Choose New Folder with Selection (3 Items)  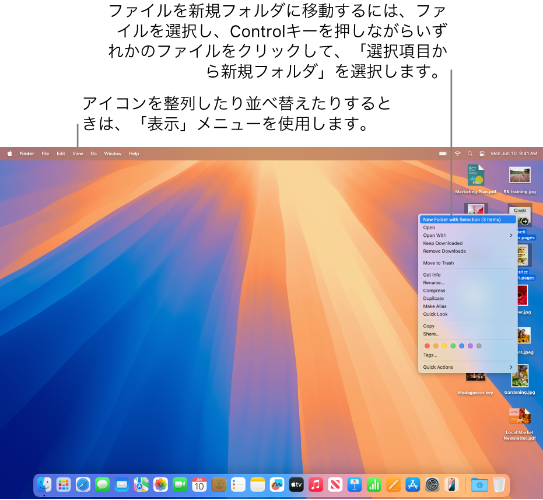coord(468,219)
